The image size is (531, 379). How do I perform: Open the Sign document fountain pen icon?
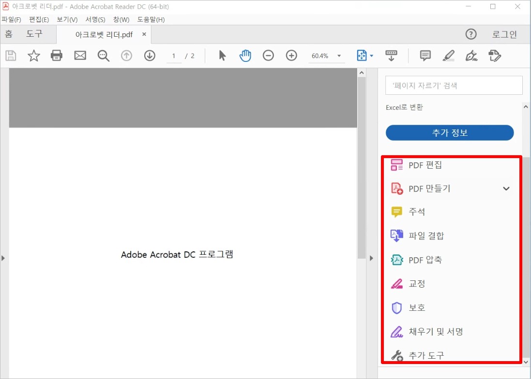[x=471, y=56]
